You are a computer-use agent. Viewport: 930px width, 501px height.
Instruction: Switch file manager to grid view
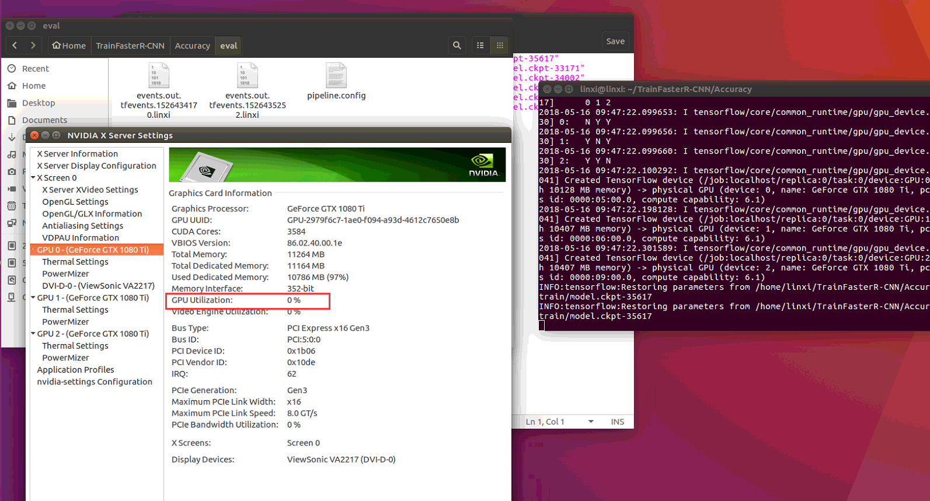pos(500,45)
